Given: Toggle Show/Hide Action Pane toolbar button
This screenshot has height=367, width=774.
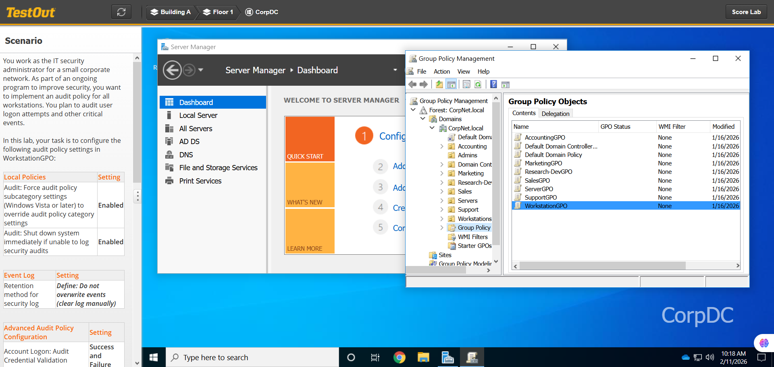Looking at the screenshot, I should point(506,85).
